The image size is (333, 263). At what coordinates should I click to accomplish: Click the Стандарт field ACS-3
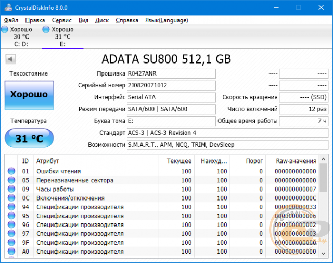[x=228, y=133]
